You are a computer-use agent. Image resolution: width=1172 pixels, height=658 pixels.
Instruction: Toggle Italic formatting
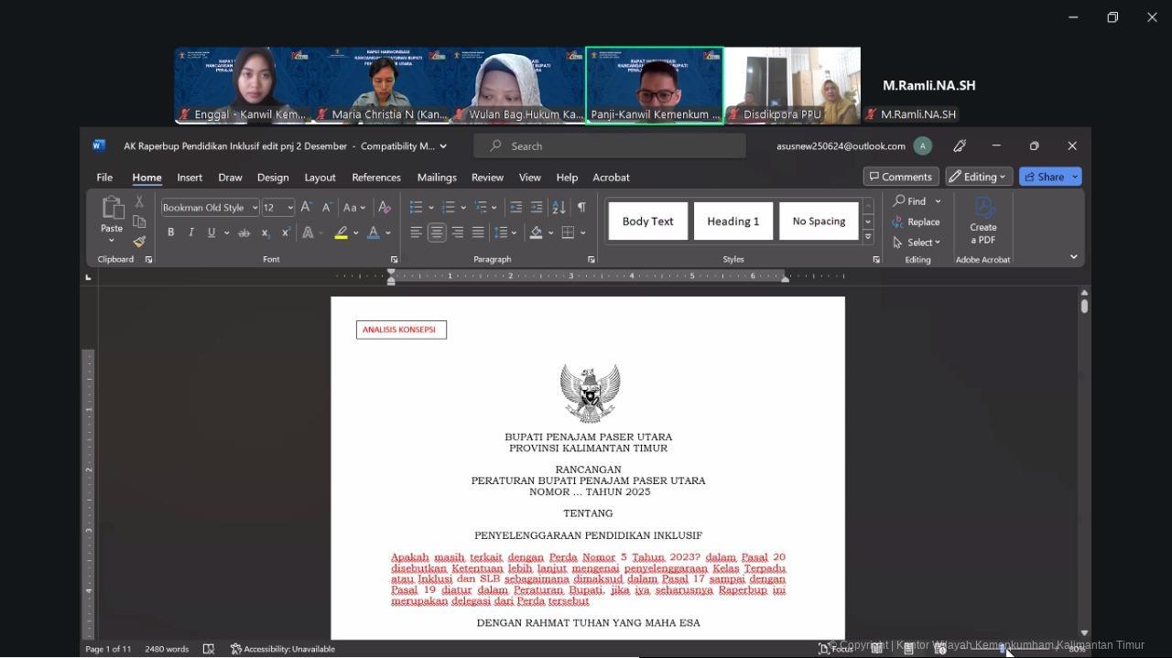tap(190, 232)
